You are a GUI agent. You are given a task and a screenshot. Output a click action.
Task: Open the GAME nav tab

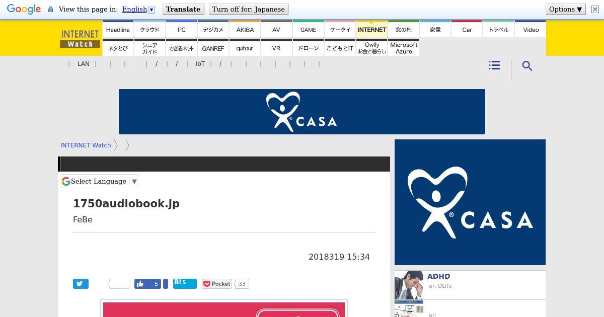tap(308, 30)
